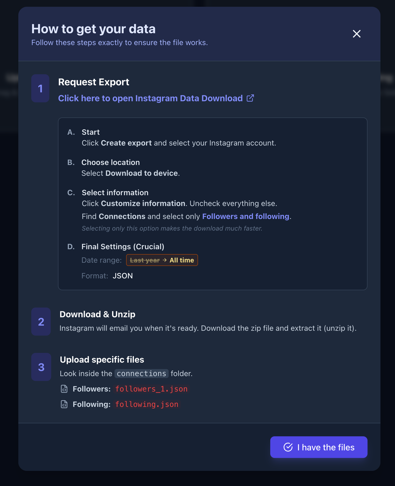The width and height of the screenshot is (395, 486).
Task: Click the connections folder code label
Action: 141,373
